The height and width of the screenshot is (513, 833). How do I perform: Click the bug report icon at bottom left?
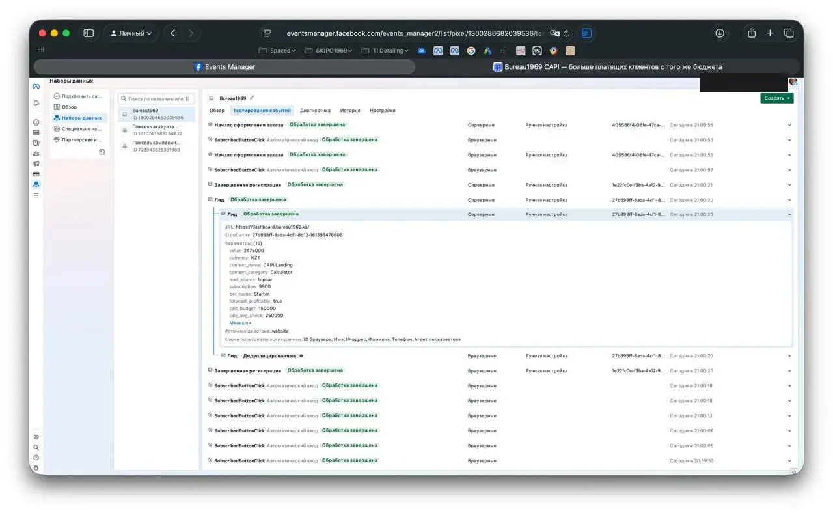[36, 468]
